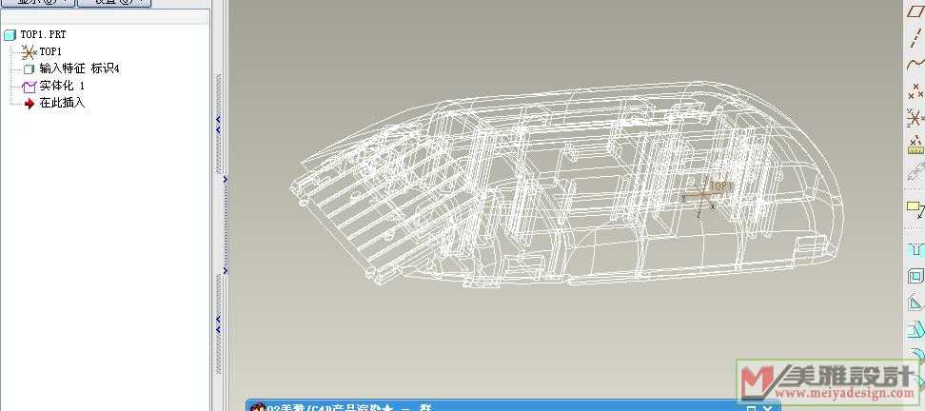
Task: Maximize the 02美雅 chat window
Action: point(751,408)
